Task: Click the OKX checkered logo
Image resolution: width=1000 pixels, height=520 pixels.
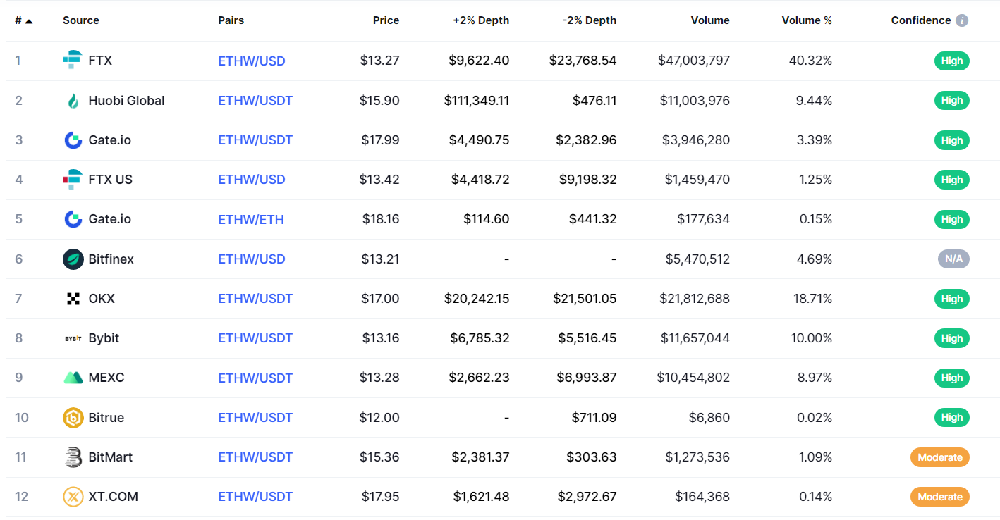Action: coord(73,299)
